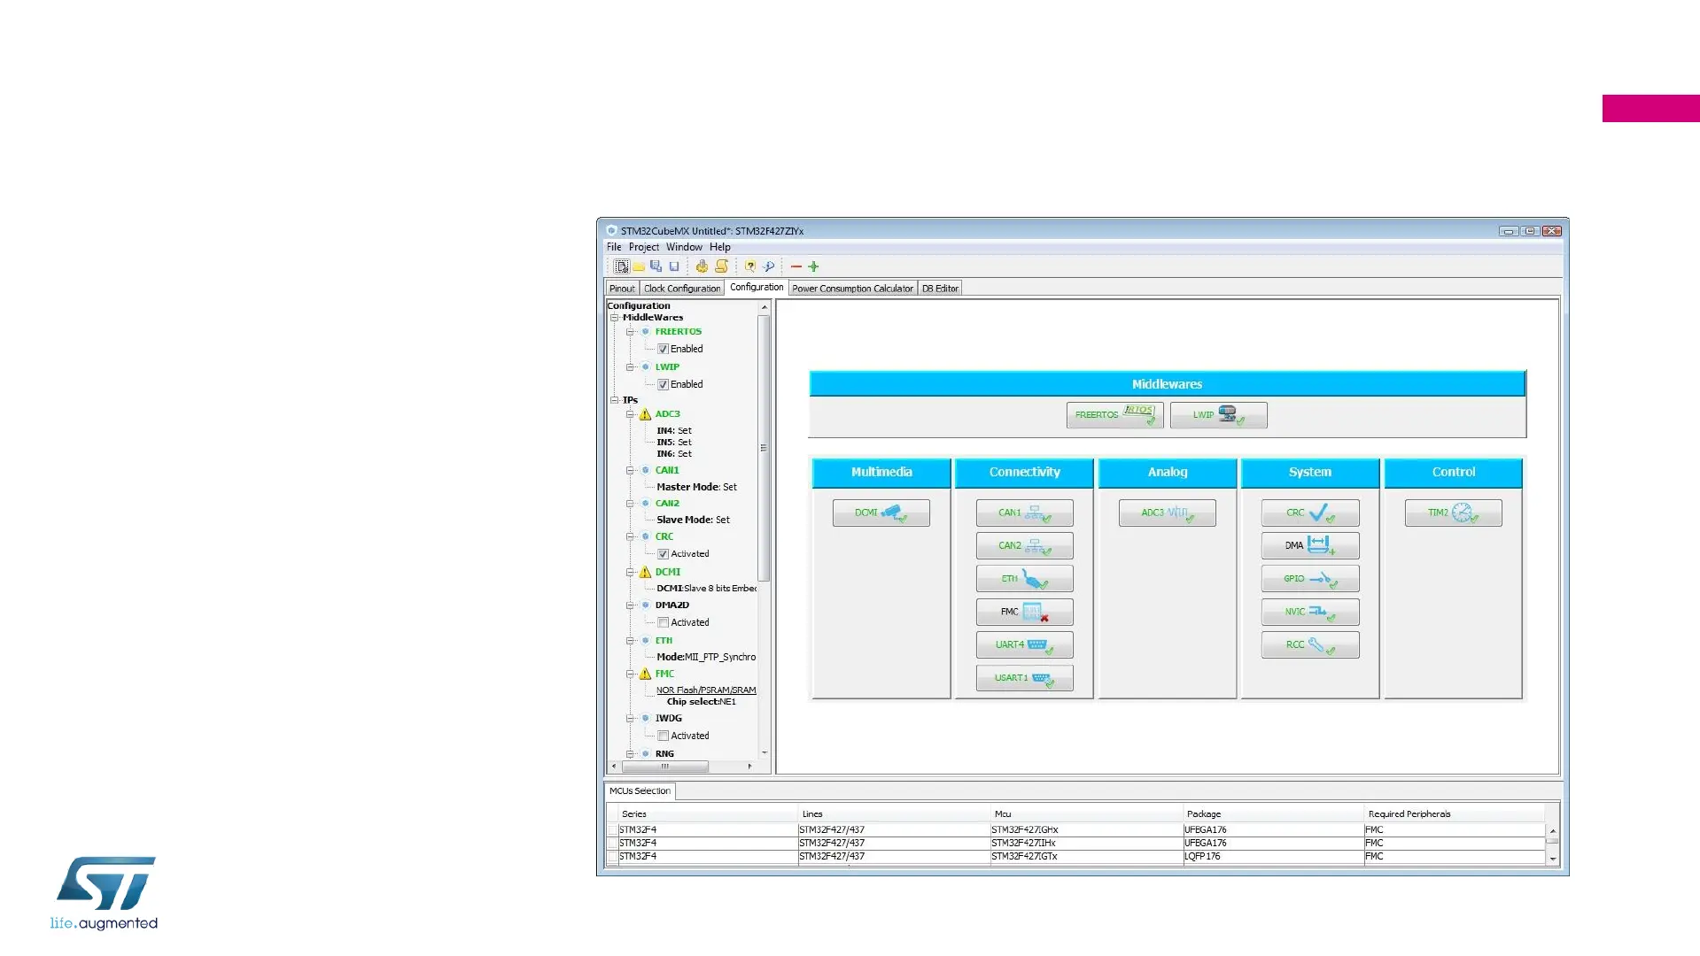Click the tree panel horizontal scrollbar thumb
This screenshot has width=1700, height=956.
(x=664, y=767)
